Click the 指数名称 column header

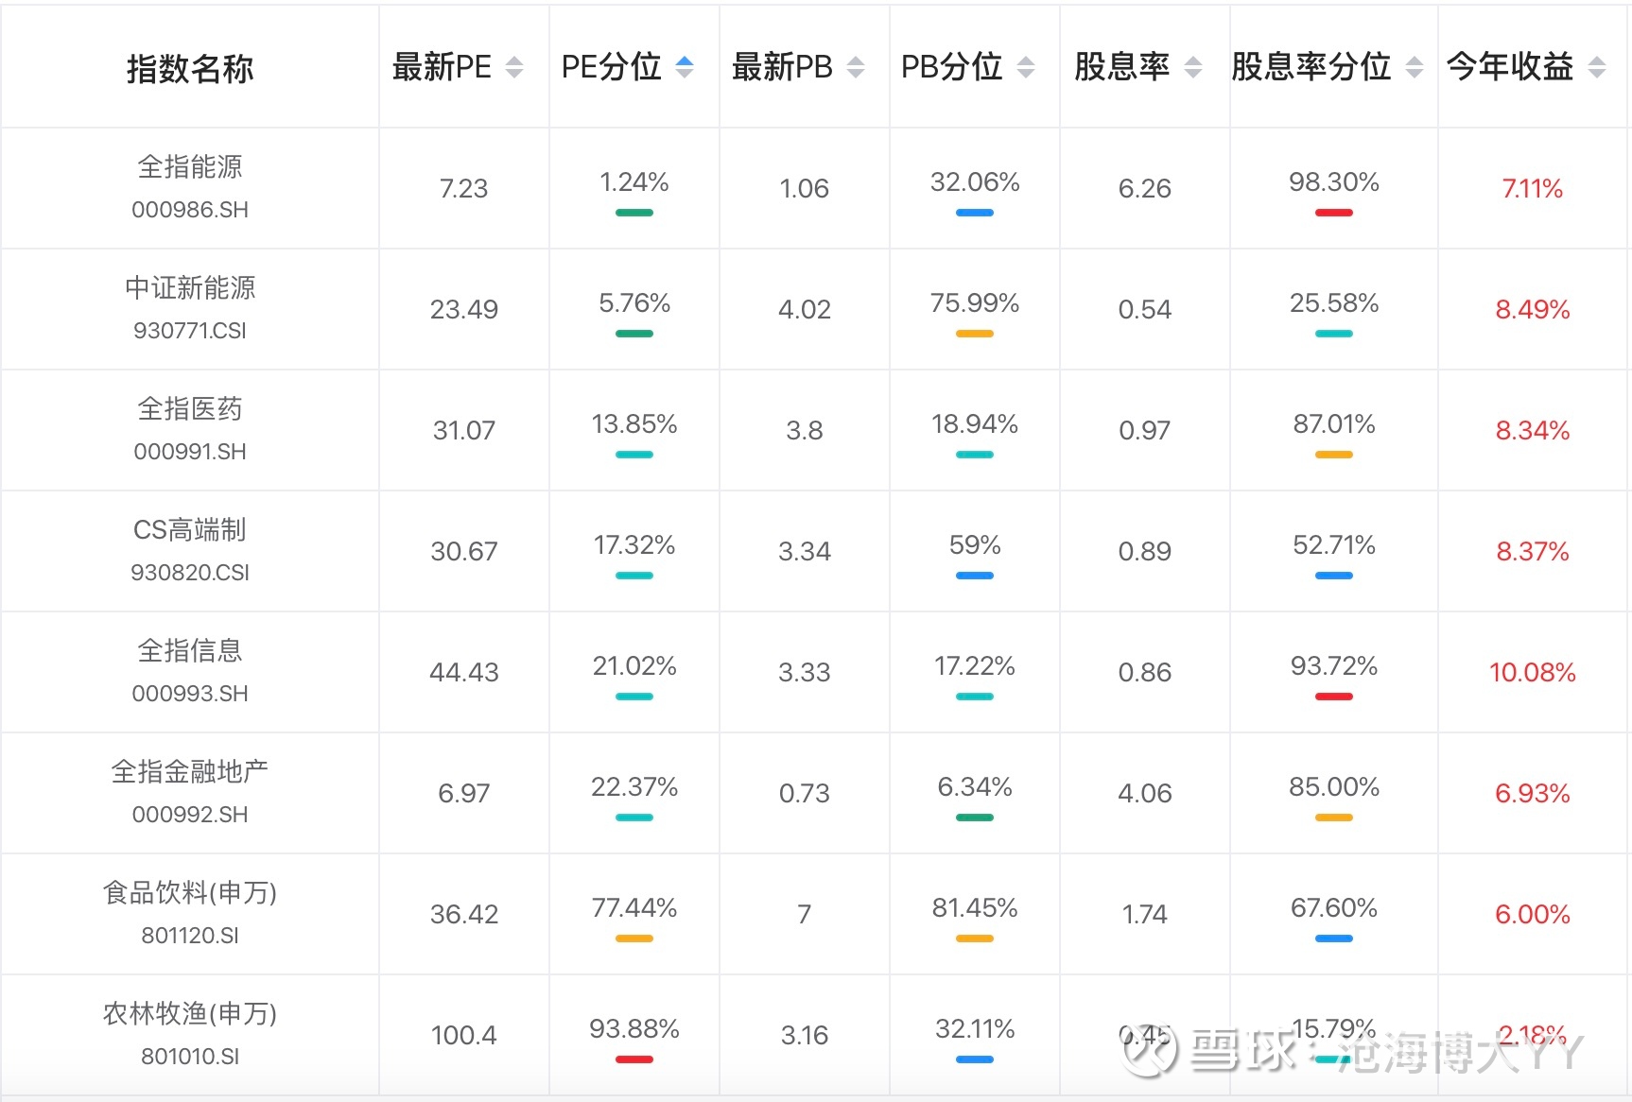point(190,69)
